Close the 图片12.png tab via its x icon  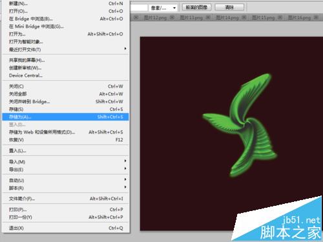(172, 17)
